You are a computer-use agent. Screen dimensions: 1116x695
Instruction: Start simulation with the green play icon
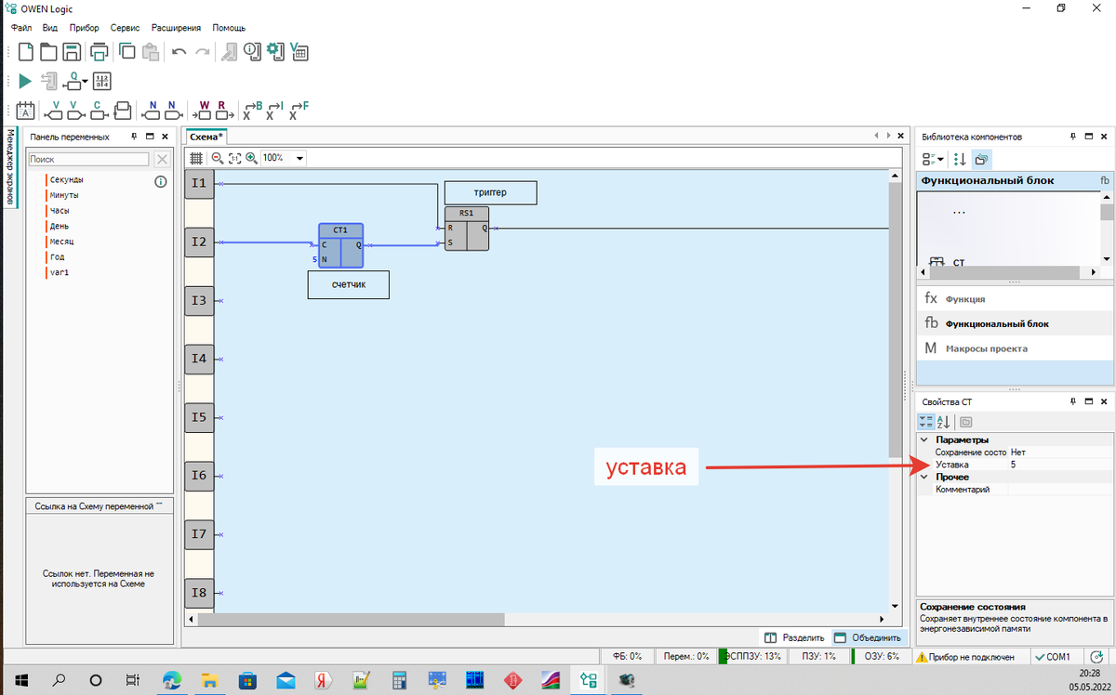click(x=25, y=82)
